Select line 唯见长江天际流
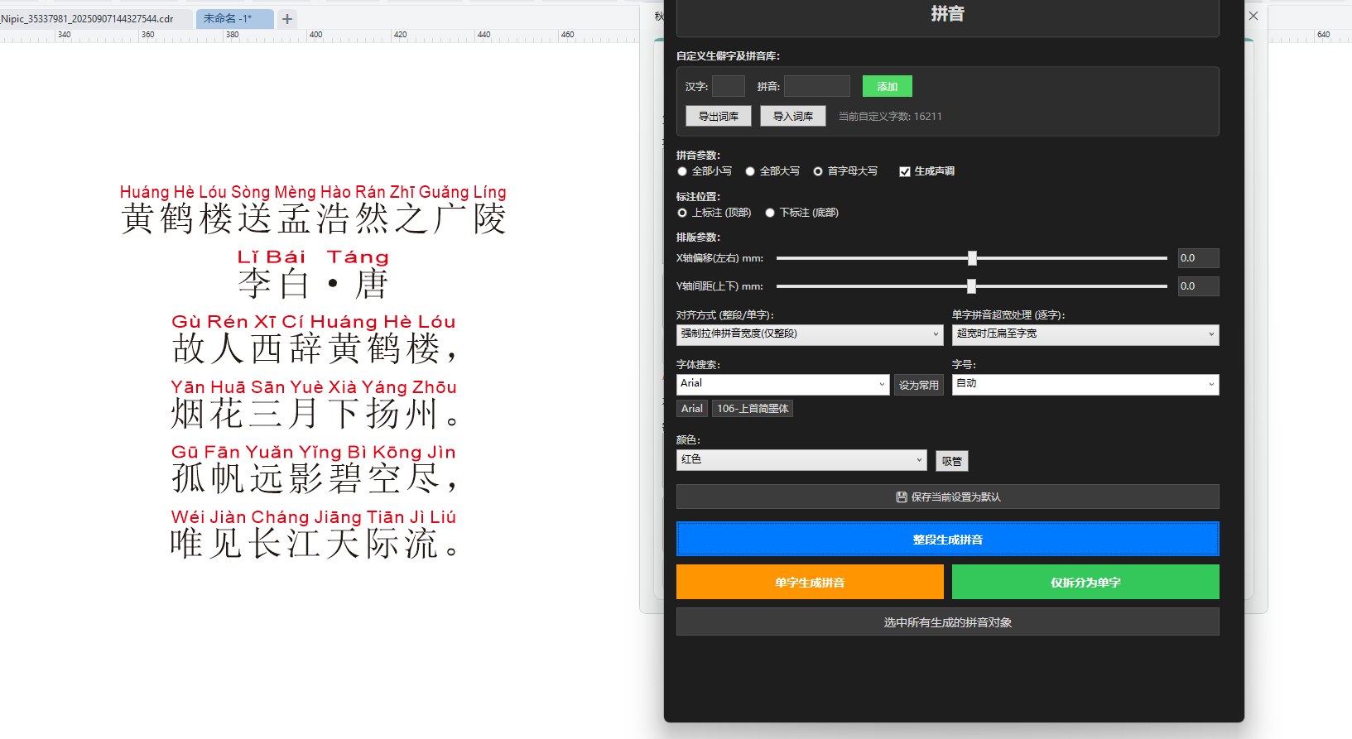Image resolution: width=1352 pixels, height=739 pixels. (313, 543)
